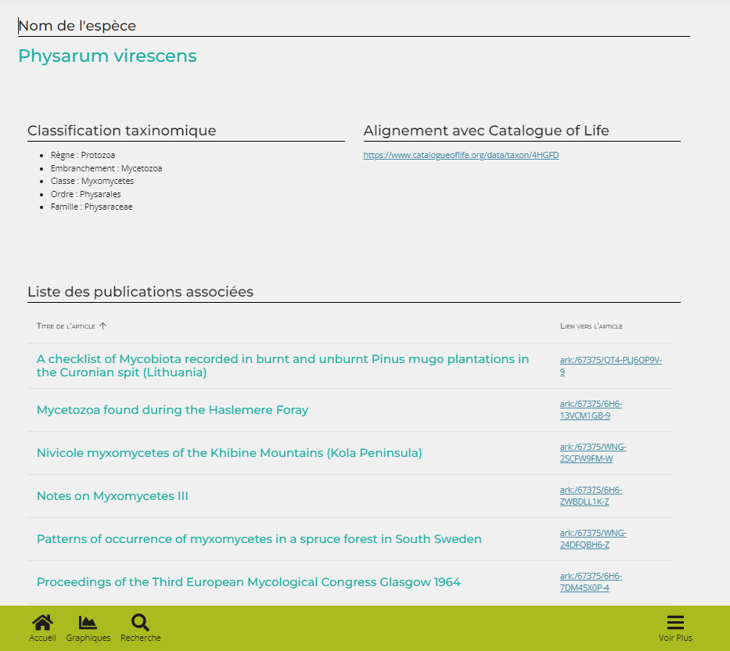Screen dimensions: 730x651
Task: Click the 'Ordre : Physarales' item
Action: 85,194
